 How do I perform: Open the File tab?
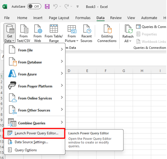7,18
